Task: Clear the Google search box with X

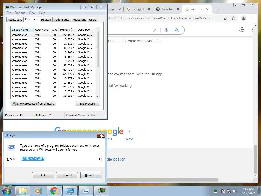Action: (155, 30)
